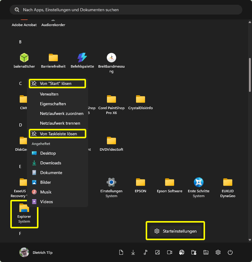Expand the EPSON folder
The height and width of the screenshot is (262, 252).
pos(141,185)
